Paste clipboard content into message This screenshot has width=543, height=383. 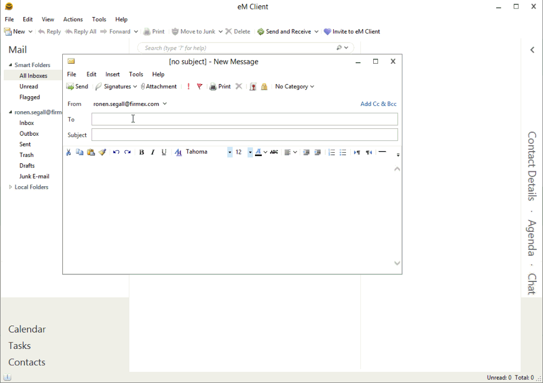tap(90, 152)
